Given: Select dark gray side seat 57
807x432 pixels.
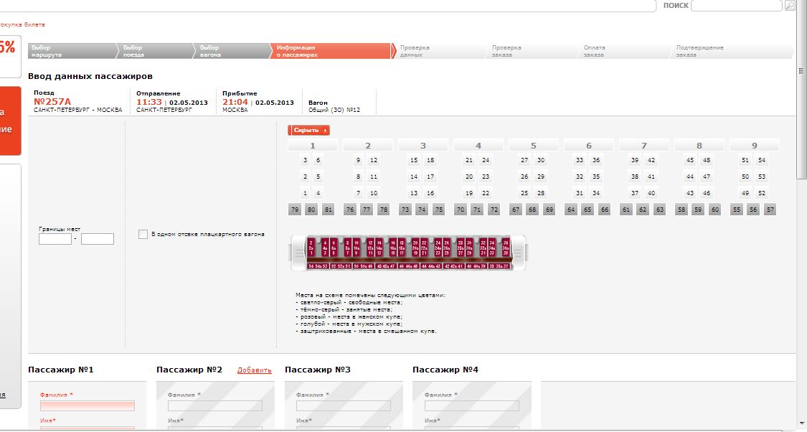Looking at the screenshot, I should (770, 210).
